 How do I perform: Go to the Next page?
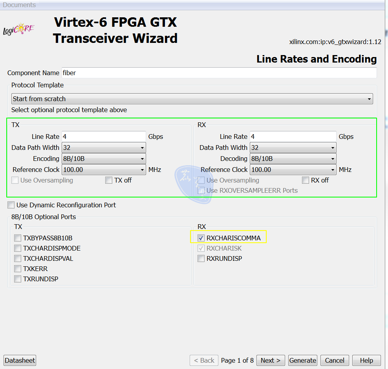pyautogui.click(x=271, y=360)
